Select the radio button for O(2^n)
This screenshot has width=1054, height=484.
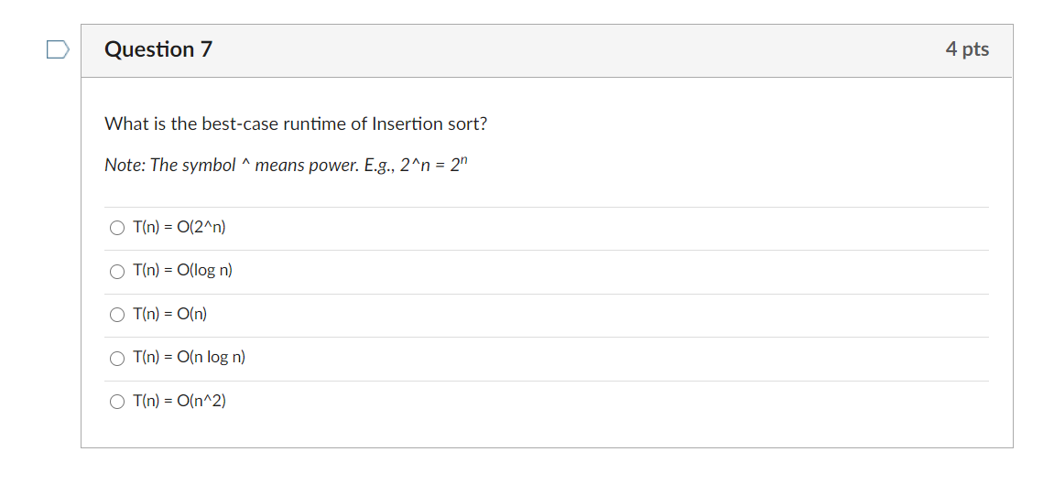click(x=116, y=228)
